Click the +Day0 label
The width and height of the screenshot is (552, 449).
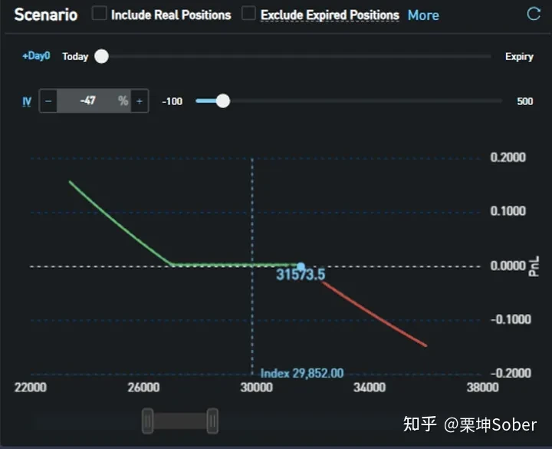pyautogui.click(x=35, y=56)
